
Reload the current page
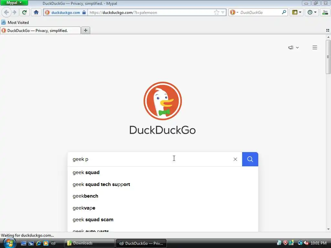pyautogui.click(x=24, y=13)
